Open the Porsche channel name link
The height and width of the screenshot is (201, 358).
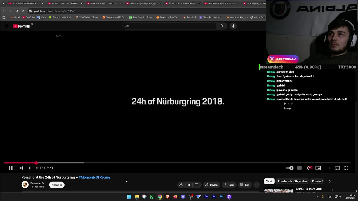click(36, 183)
